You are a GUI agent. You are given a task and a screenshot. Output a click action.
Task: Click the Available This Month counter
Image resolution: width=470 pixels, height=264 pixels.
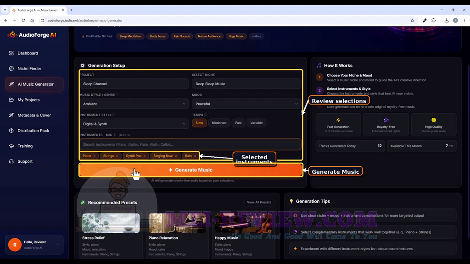(422, 146)
